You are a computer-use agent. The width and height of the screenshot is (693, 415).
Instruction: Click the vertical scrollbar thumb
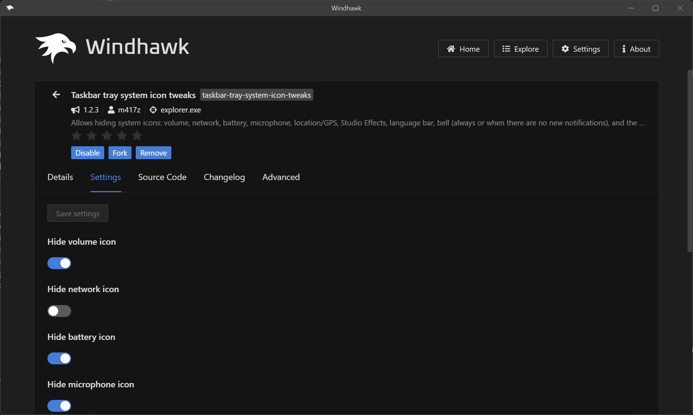point(689,162)
